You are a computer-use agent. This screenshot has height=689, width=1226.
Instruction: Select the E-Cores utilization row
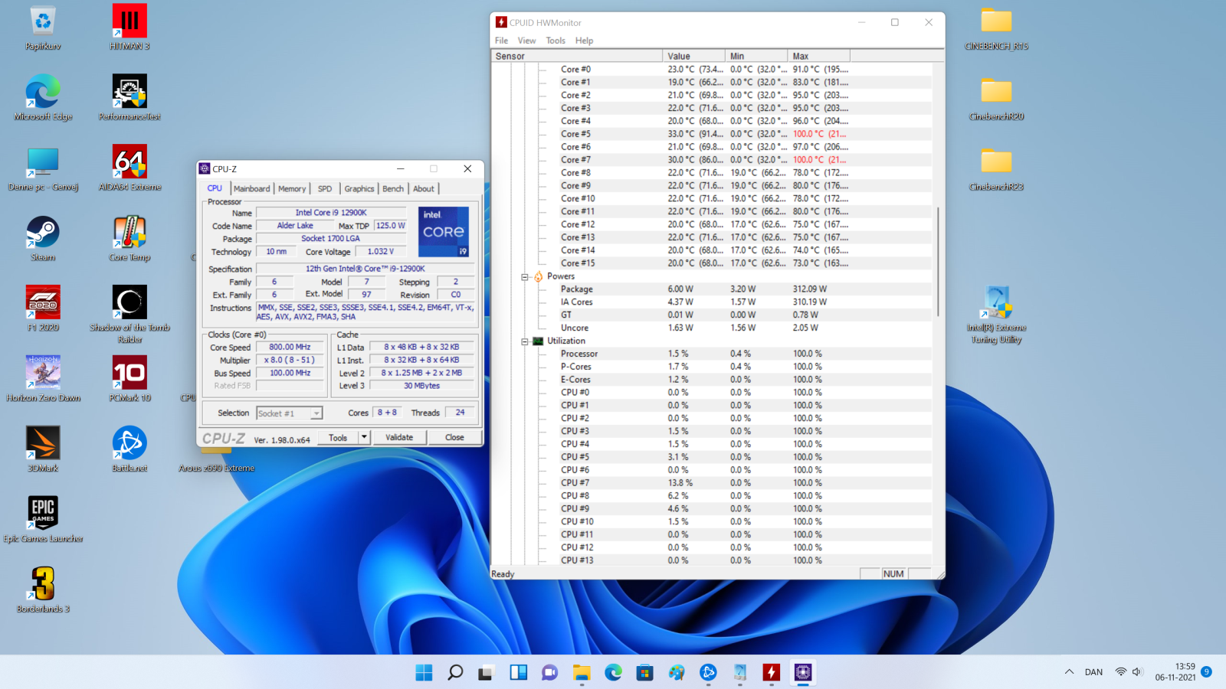(711, 380)
